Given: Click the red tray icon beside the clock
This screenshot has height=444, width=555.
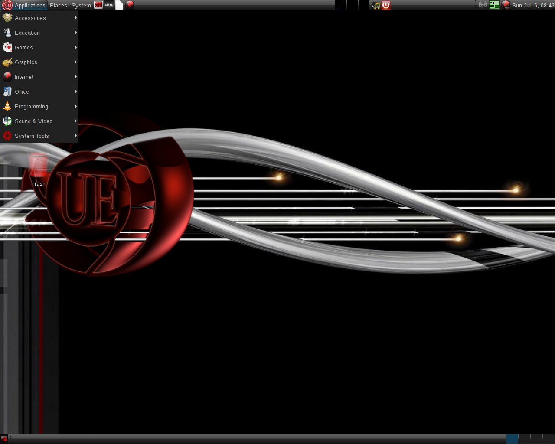Looking at the screenshot, I should pos(506,5).
